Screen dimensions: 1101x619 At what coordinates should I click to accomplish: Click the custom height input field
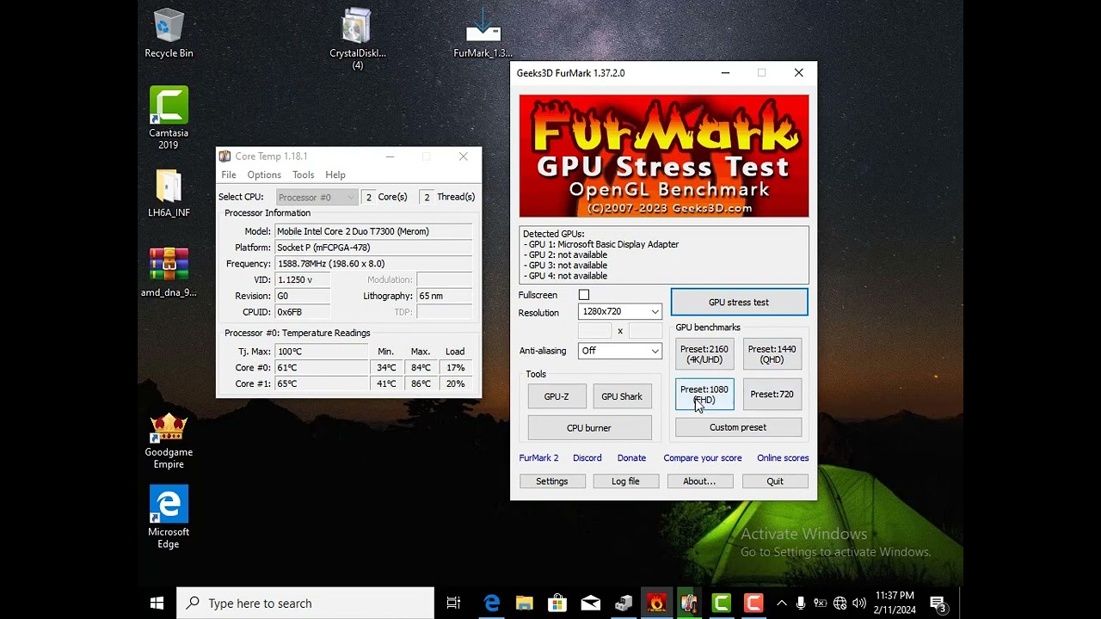tap(645, 331)
